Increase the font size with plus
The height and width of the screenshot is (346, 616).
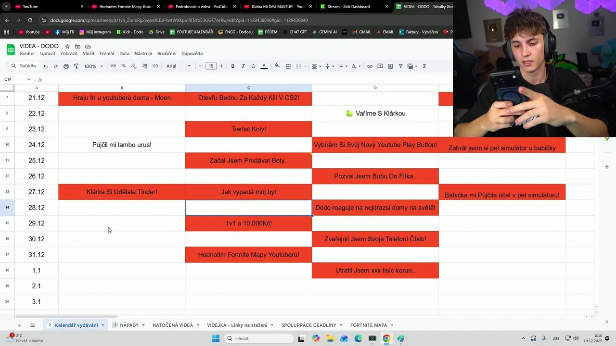221,66
